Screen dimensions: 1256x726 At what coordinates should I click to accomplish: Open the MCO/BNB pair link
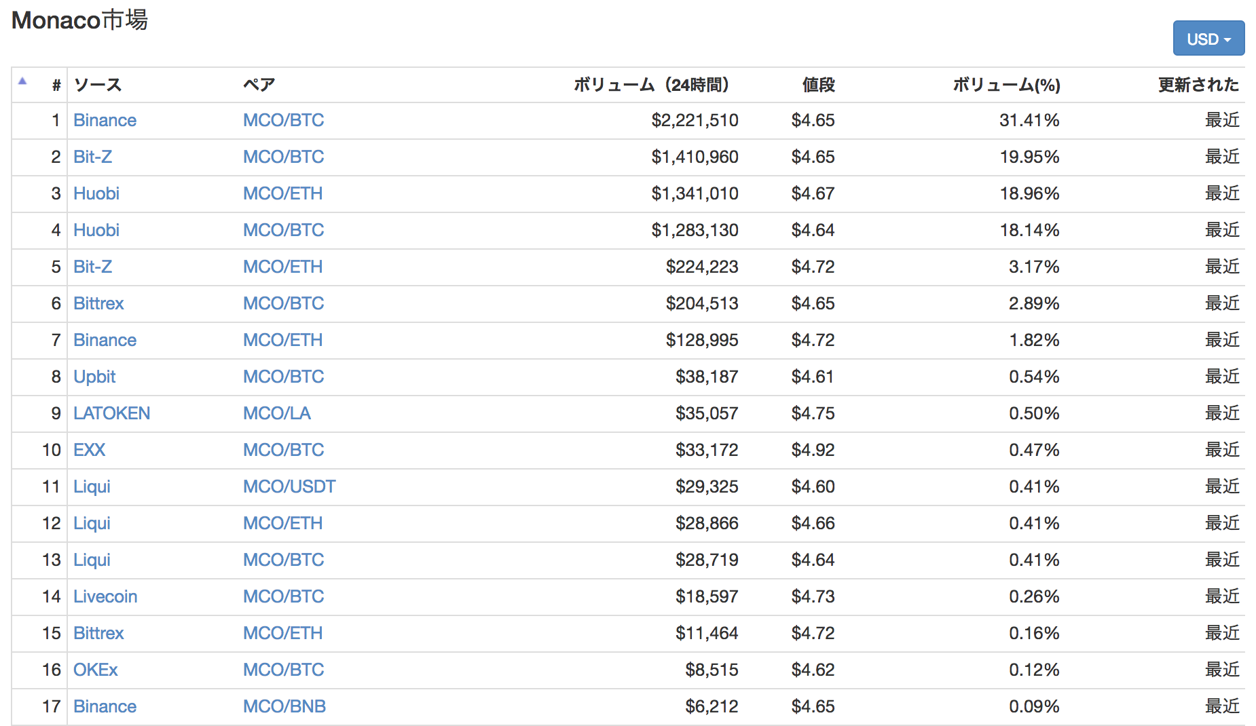tap(284, 706)
